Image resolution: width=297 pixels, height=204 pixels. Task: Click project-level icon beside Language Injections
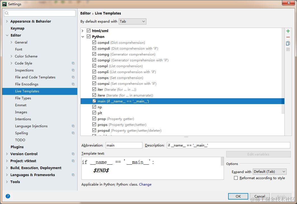pos(73,126)
